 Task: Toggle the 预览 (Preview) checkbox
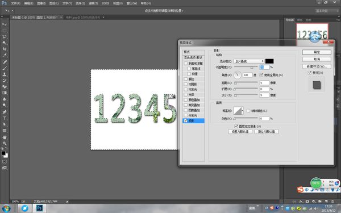point(310,73)
